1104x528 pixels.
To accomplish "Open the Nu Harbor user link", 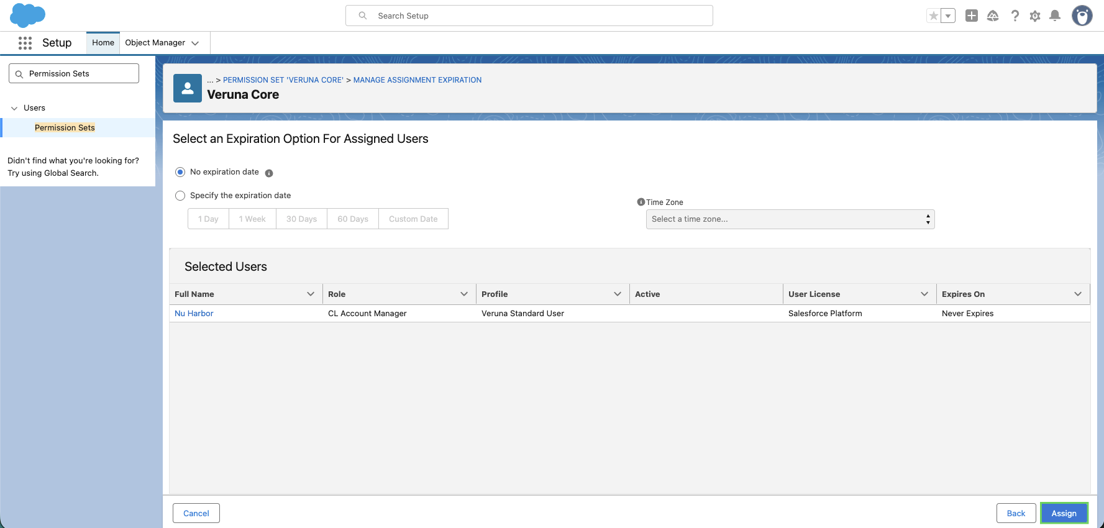I will click(194, 314).
